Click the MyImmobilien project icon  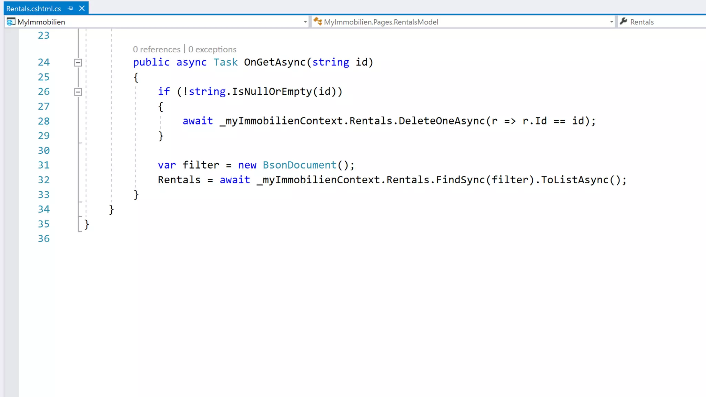click(x=11, y=22)
